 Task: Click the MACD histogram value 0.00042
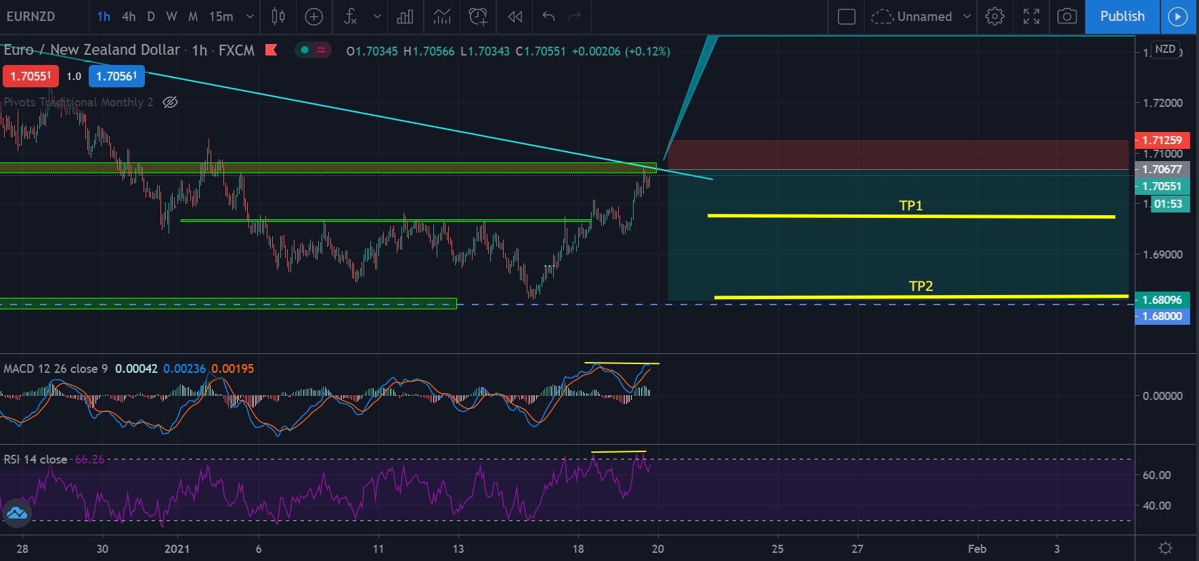pyautogui.click(x=136, y=369)
